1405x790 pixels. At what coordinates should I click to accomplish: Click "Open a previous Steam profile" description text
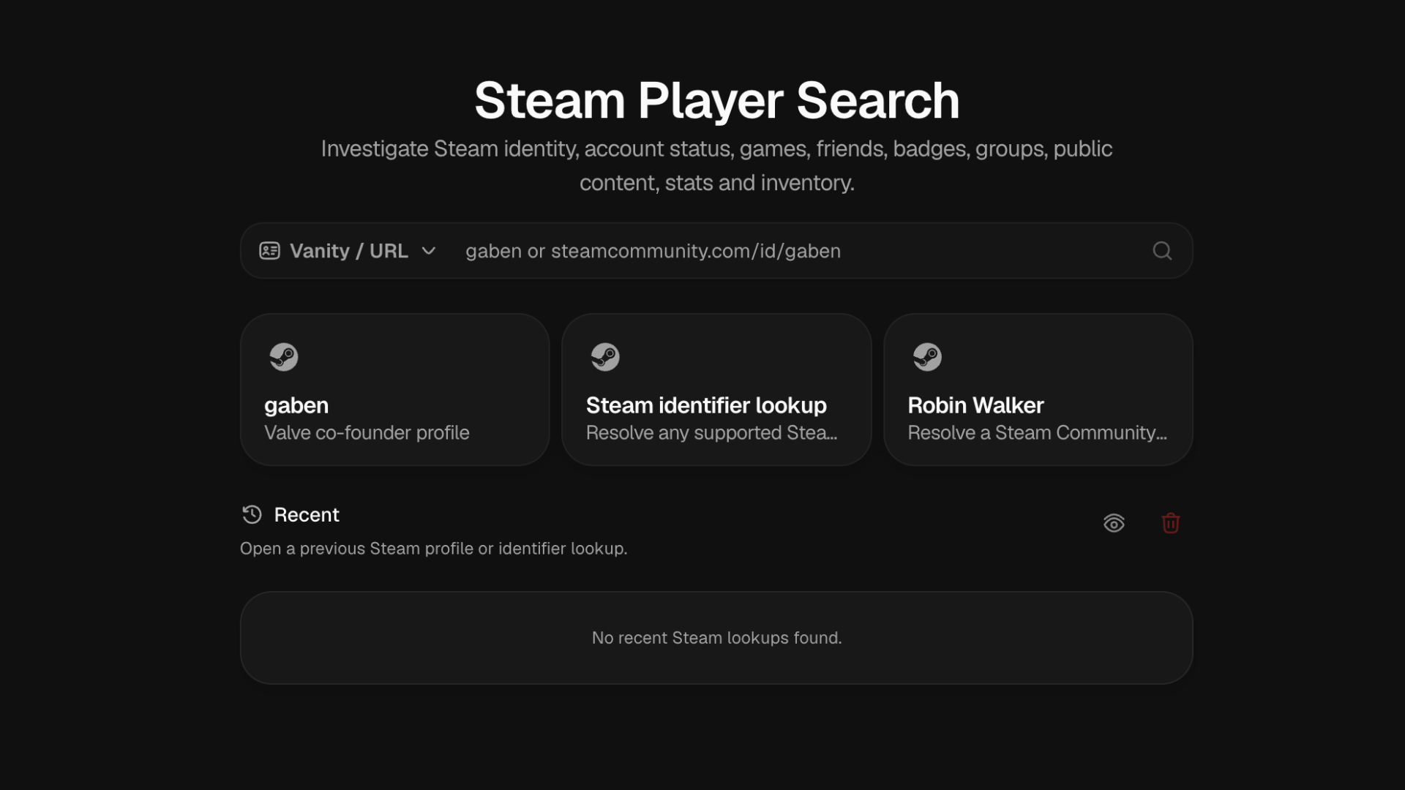click(x=434, y=549)
